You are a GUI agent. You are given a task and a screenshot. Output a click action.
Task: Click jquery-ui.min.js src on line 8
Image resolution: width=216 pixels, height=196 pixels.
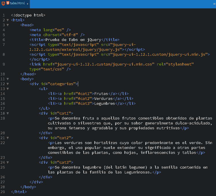pyautogui.click(x=159, y=55)
